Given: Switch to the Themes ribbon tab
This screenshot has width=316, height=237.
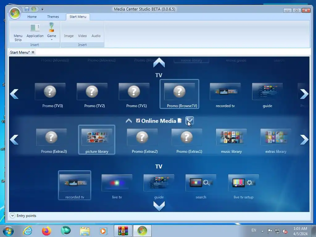Looking at the screenshot, I should coord(53,17).
